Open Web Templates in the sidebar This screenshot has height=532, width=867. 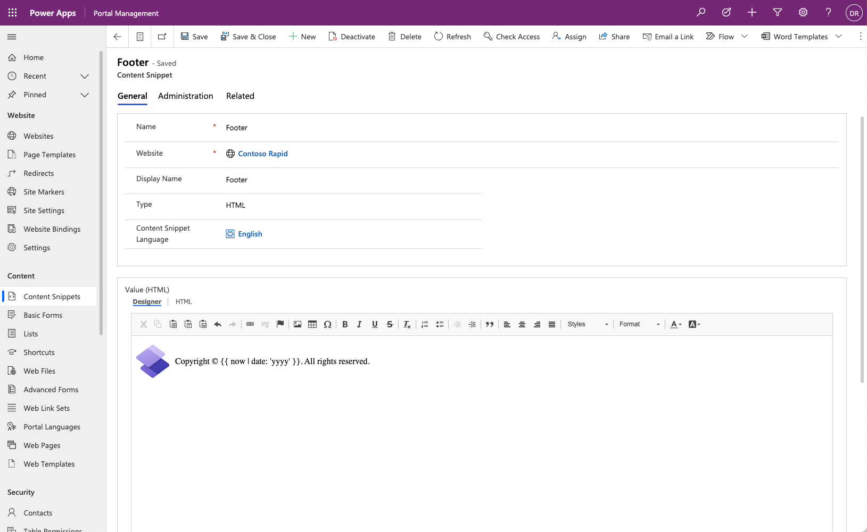click(x=49, y=464)
